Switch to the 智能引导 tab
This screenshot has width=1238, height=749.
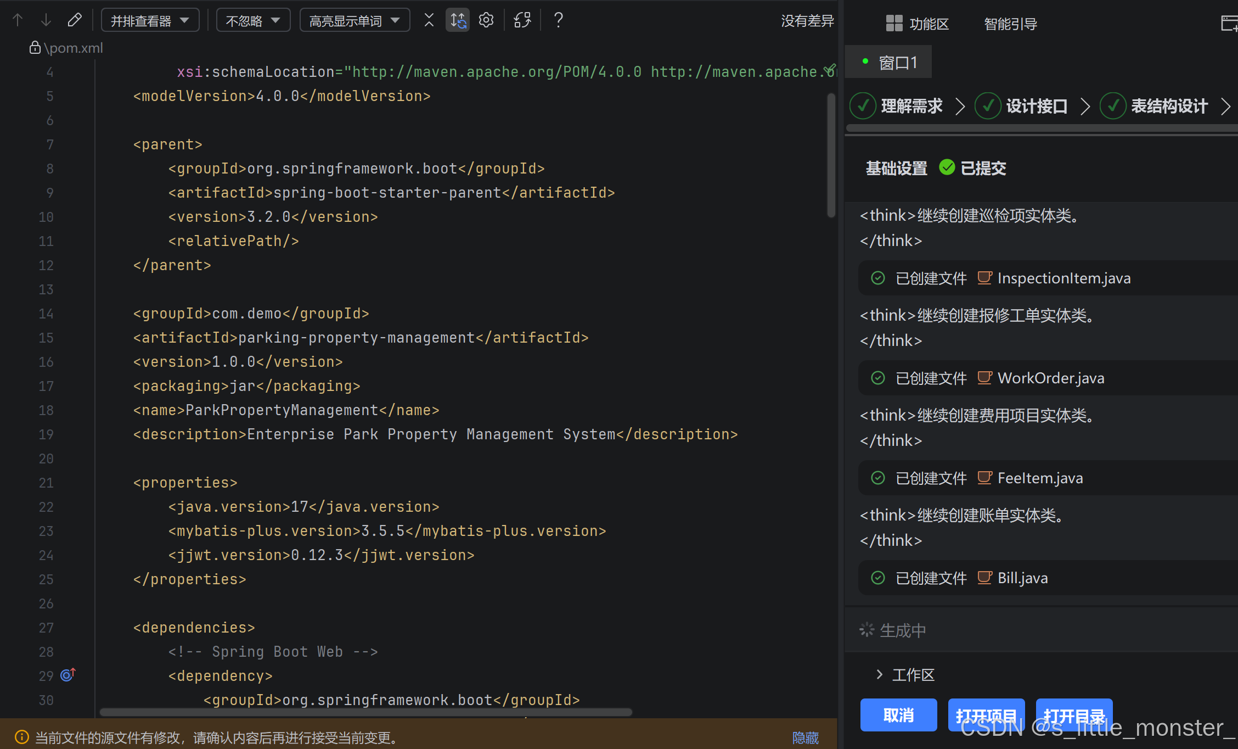tap(1010, 24)
